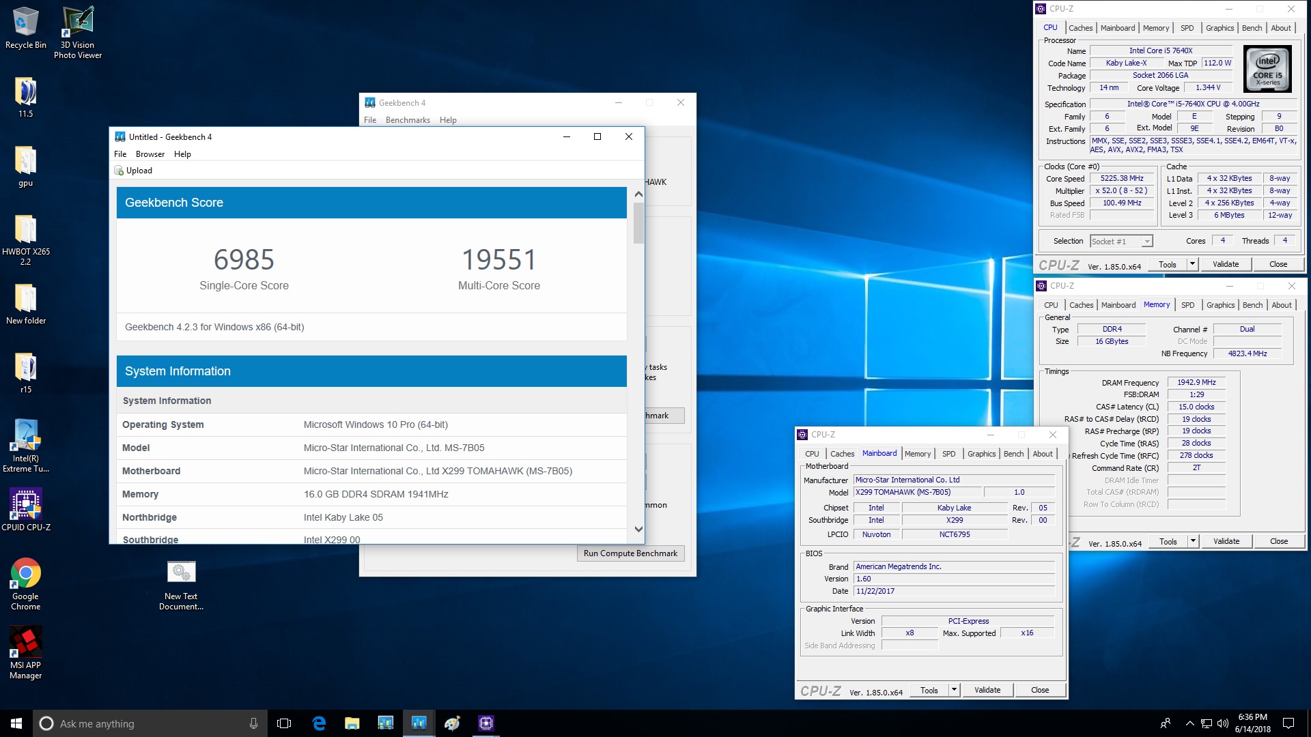Click the Ask me anything search box
1311x737 pixels.
tap(149, 723)
